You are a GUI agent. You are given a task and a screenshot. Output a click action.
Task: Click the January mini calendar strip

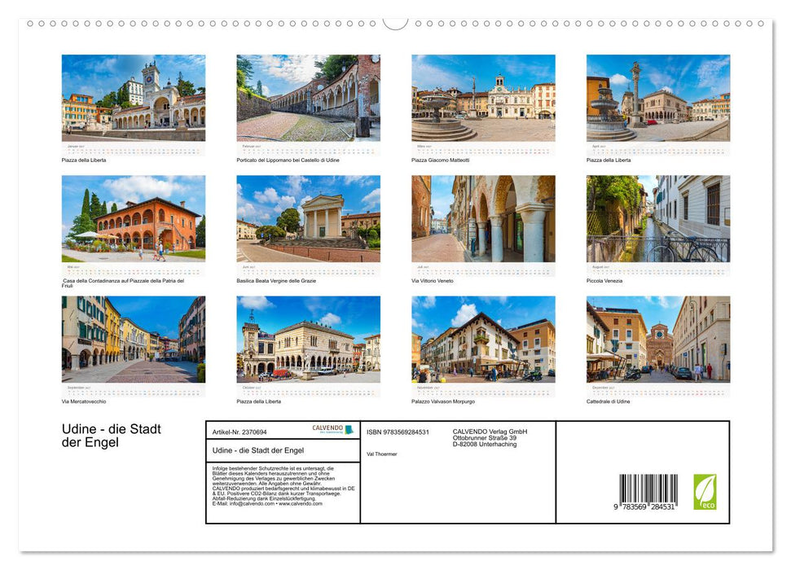click(x=133, y=149)
